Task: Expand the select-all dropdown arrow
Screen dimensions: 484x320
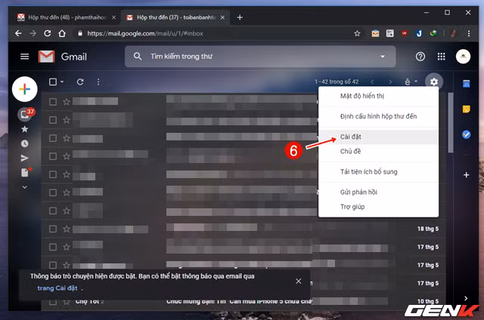Action: pos(62,82)
